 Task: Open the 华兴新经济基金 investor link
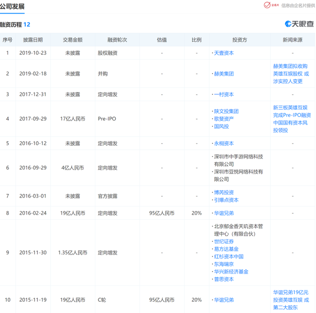[231, 272]
